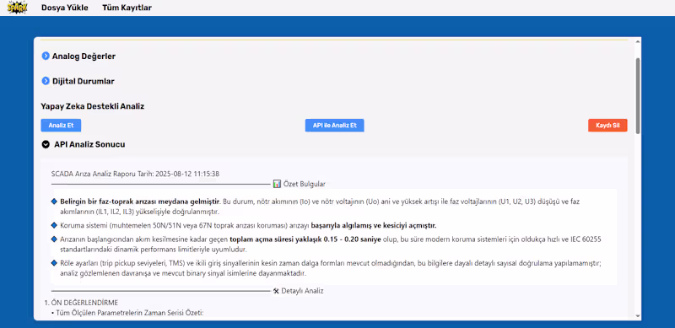Click the text 'toplam açma süresi yaklaşık 0.15 - 0.20 saniye'
Viewport: 675px width, 328px height.
305,239
